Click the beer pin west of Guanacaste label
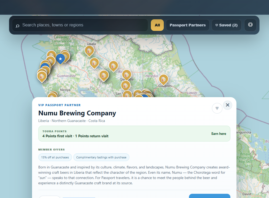This screenshot has height=198, width=269. click(42, 76)
